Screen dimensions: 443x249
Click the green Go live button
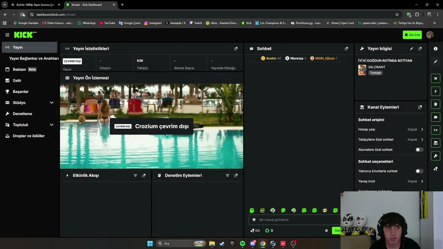point(412,35)
